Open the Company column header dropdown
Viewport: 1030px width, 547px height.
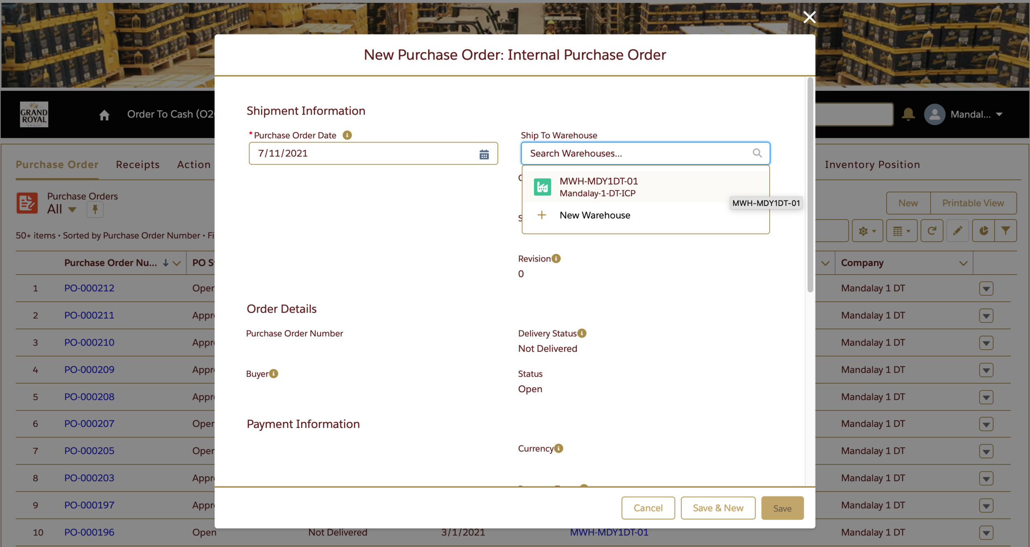963,263
